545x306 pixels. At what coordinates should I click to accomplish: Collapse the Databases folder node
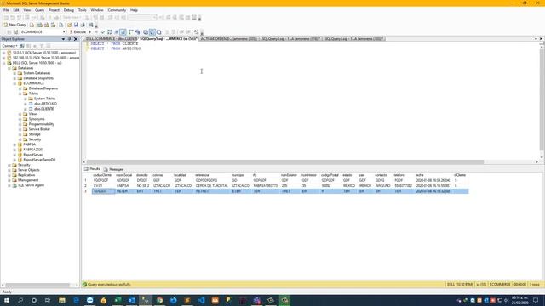pos(9,68)
